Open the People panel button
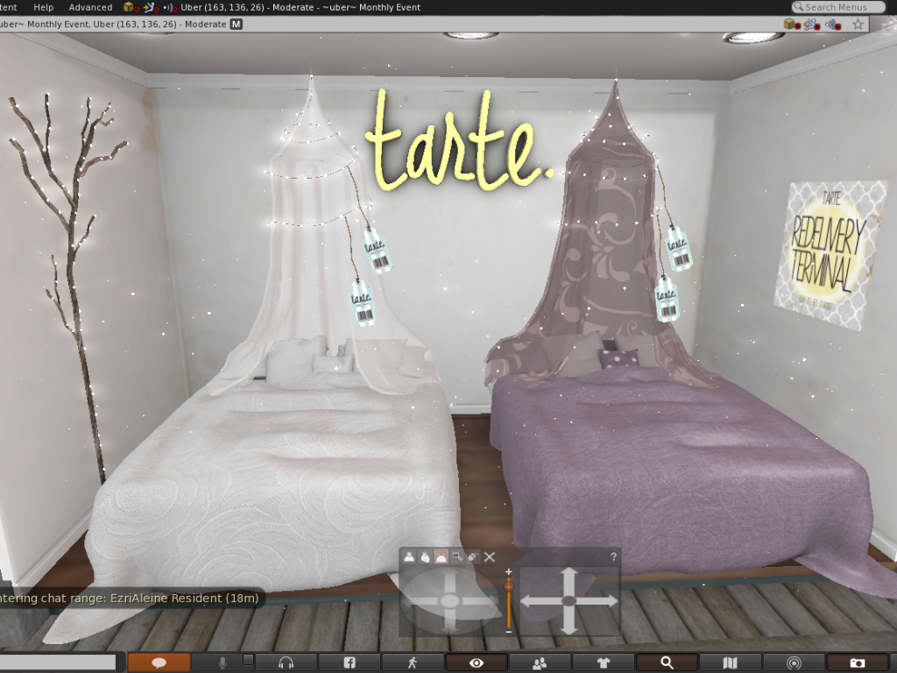The image size is (897, 673). pos(540,663)
